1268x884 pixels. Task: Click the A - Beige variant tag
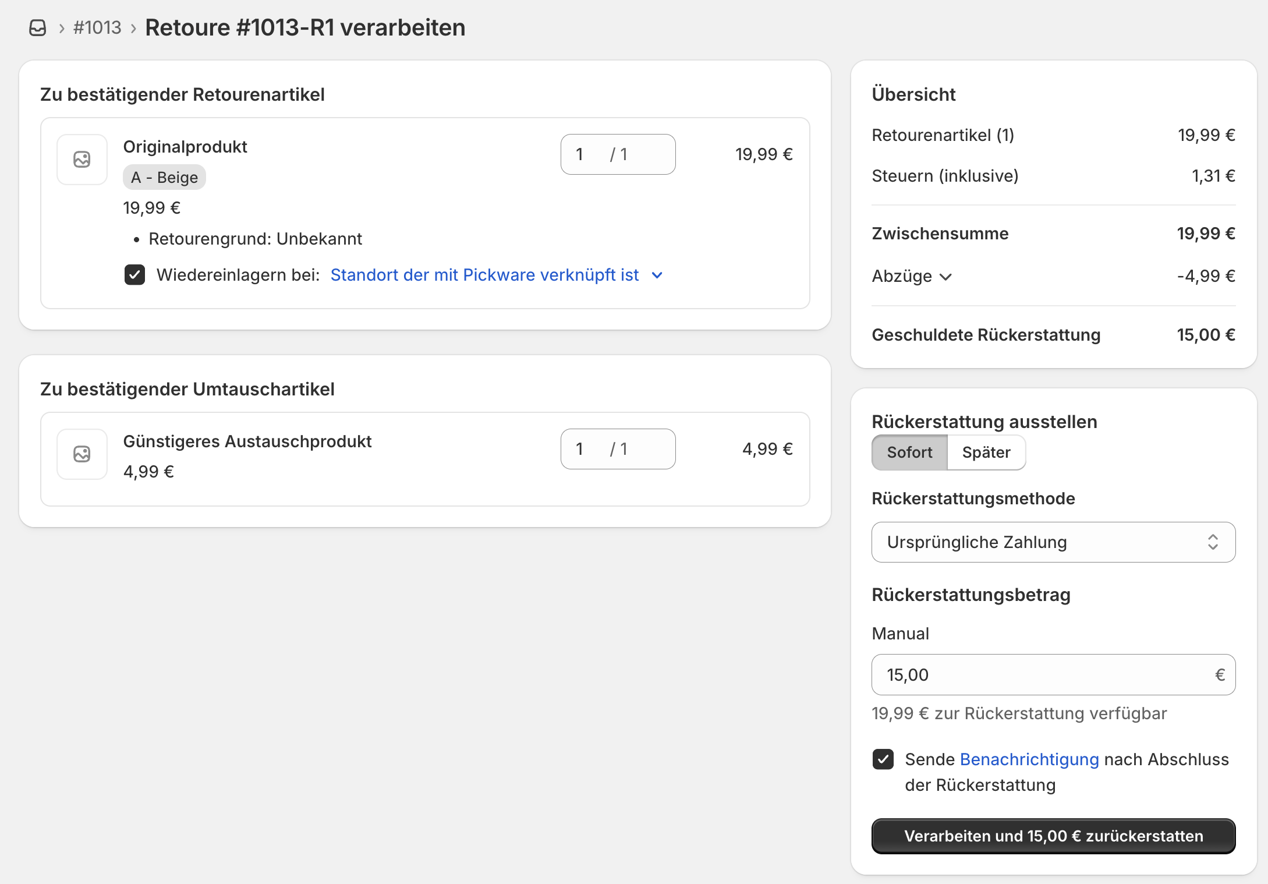(x=164, y=178)
